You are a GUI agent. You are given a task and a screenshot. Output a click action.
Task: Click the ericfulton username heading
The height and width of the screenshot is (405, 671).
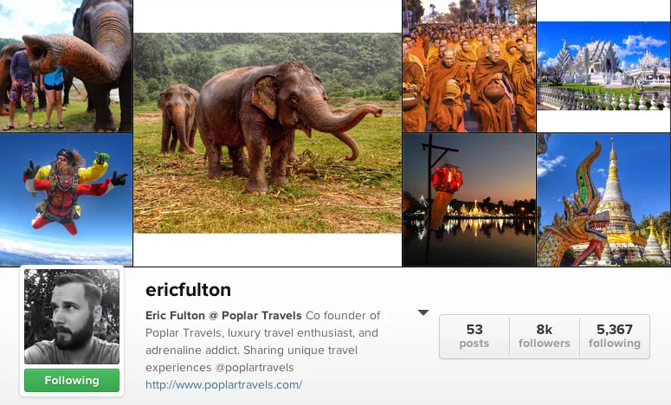188,290
